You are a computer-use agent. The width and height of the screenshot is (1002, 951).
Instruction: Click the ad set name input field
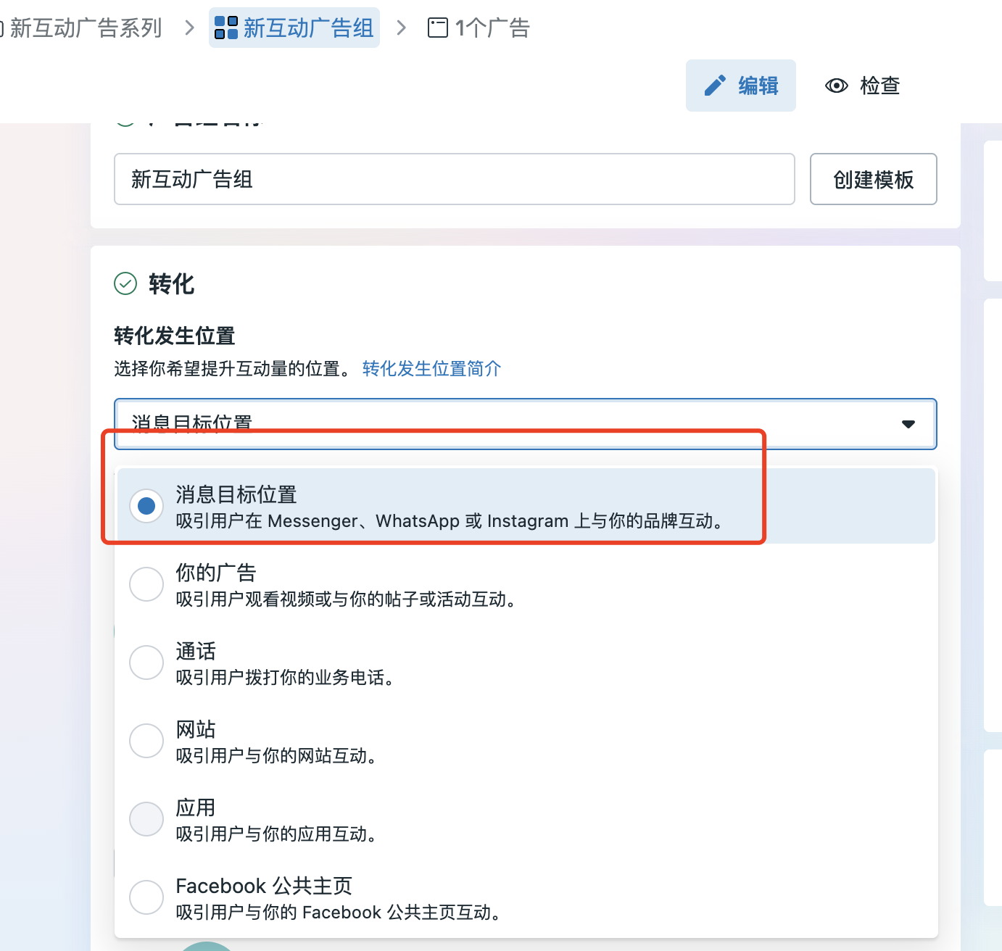pyautogui.click(x=455, y=179)
